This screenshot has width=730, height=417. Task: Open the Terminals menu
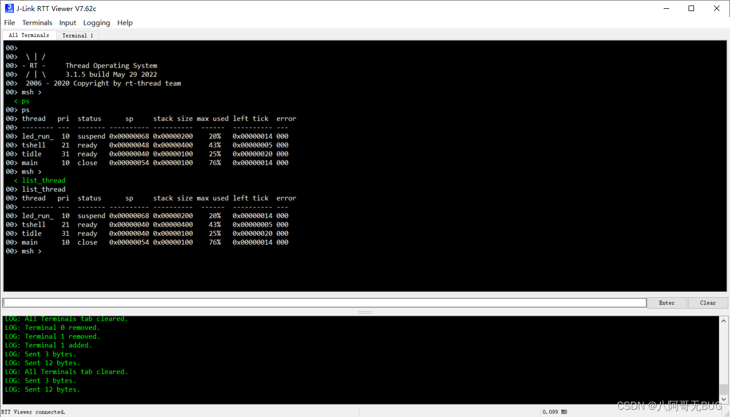tap(37, 23)
